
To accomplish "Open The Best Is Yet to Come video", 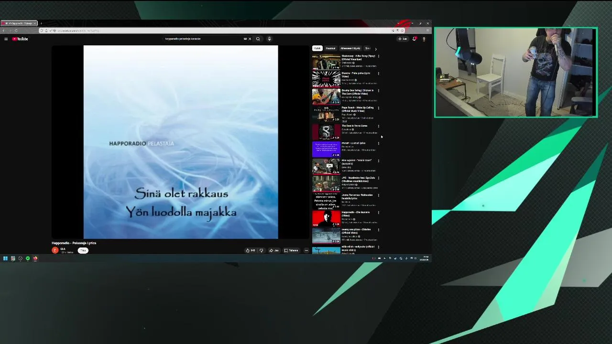I will pyautogui.click(x=326, y=131).
